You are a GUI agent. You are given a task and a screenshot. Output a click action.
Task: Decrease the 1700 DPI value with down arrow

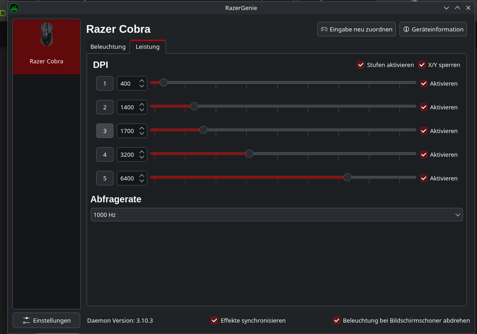pos(142,134)
